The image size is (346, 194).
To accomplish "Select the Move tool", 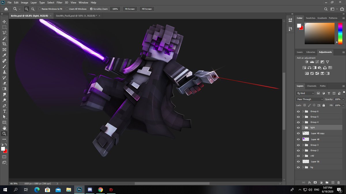I will [4, 22].
